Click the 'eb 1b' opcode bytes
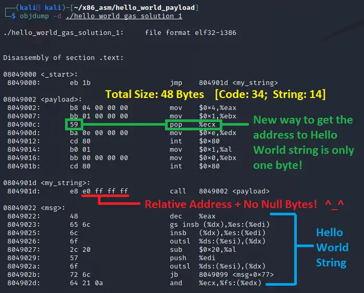The height and width of the screenshot is (293, 364). 80,83
